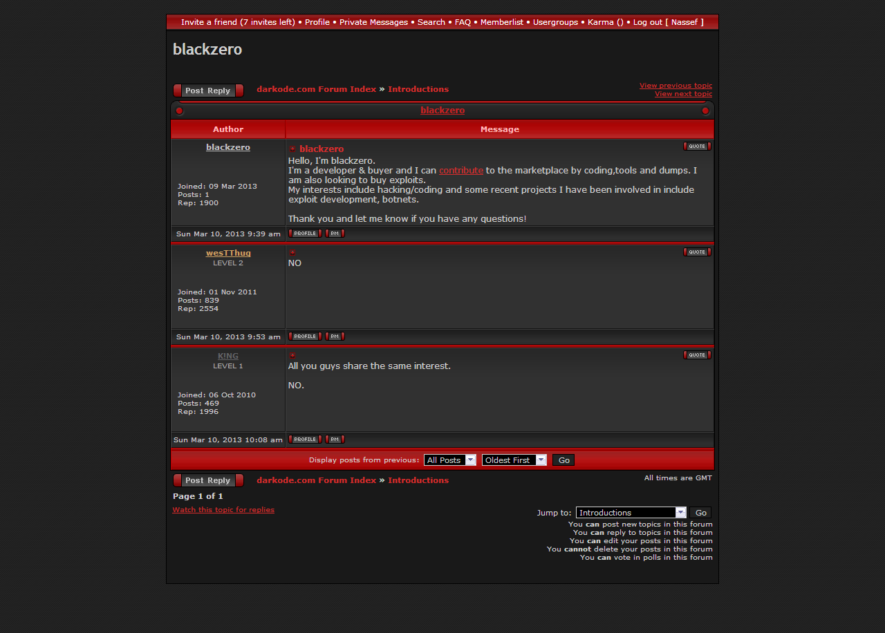Image resolution: width=885 pixels, height=633 pixels.
Task: Open wesTThug author profile link
Action: [228, 253]
